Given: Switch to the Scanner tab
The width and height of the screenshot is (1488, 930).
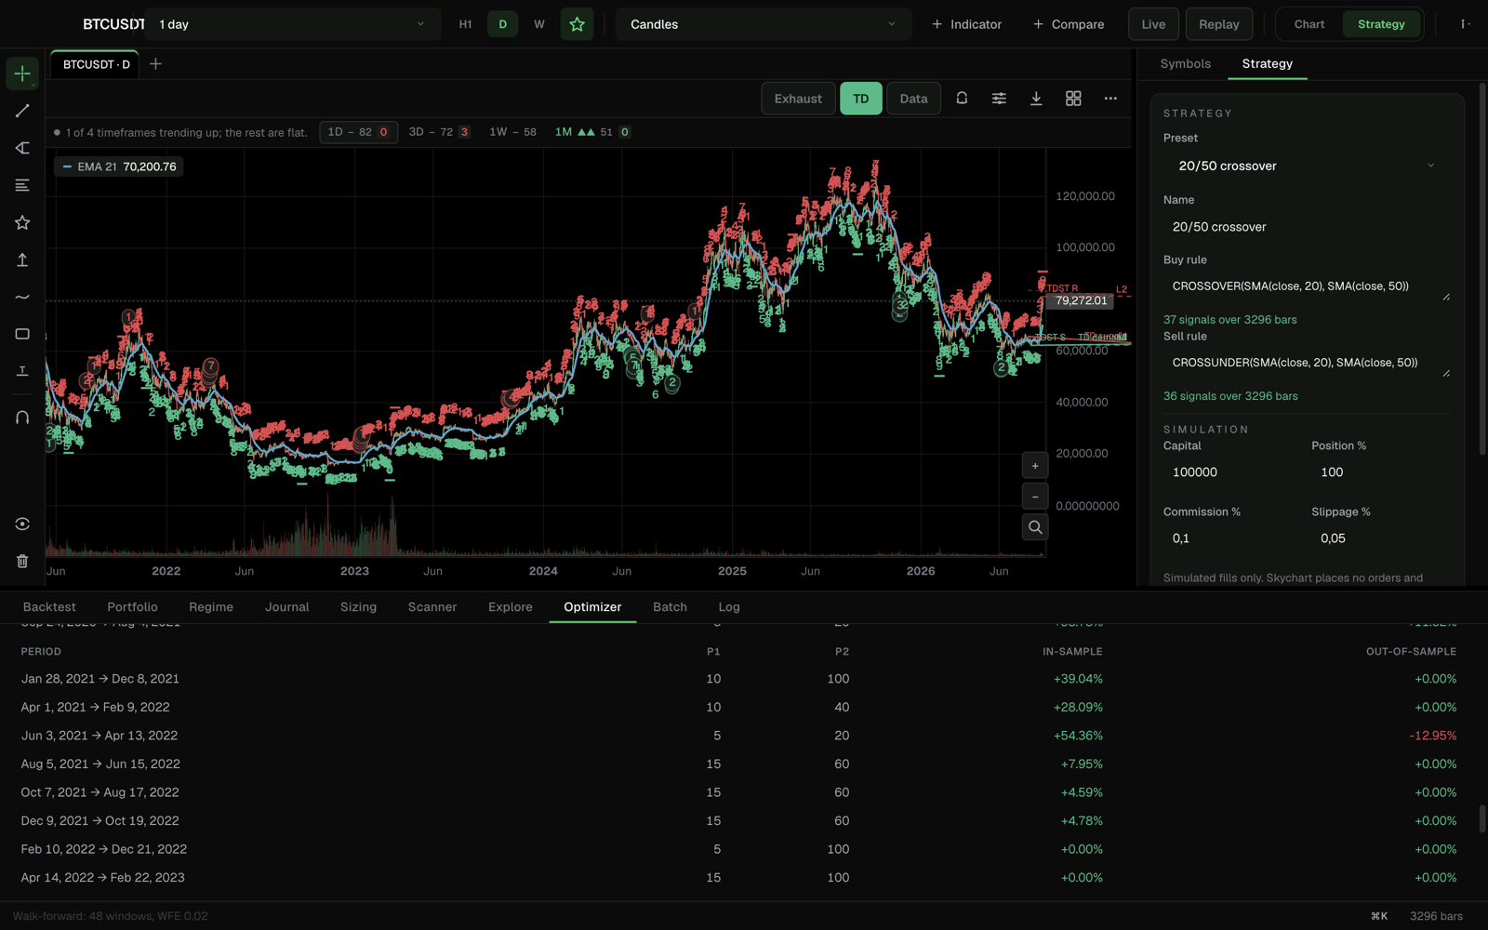Looking at the screenshot, I should coord(432,606).
